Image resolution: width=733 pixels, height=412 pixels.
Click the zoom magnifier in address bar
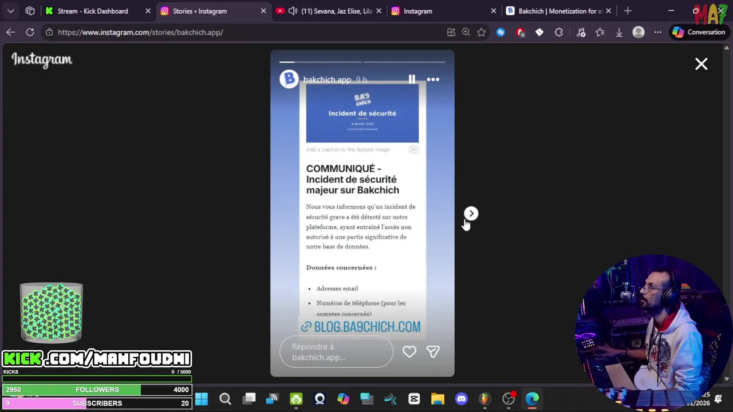(x=466, y=32)
